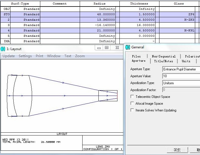Click the Comment column header
Viewport: 200px width, 155px height.
(60, 4)
